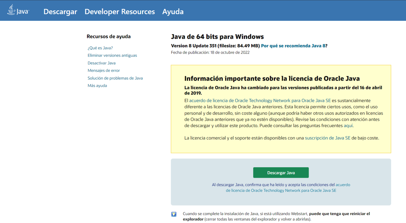
Task: Click the aquí FAQ link
Action: tap(348, 126)
